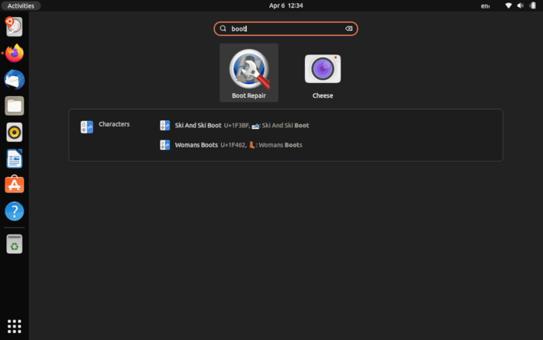Open the Trash from the dock
This screenshot has width=543, height=340.
(x=14, y=244)
